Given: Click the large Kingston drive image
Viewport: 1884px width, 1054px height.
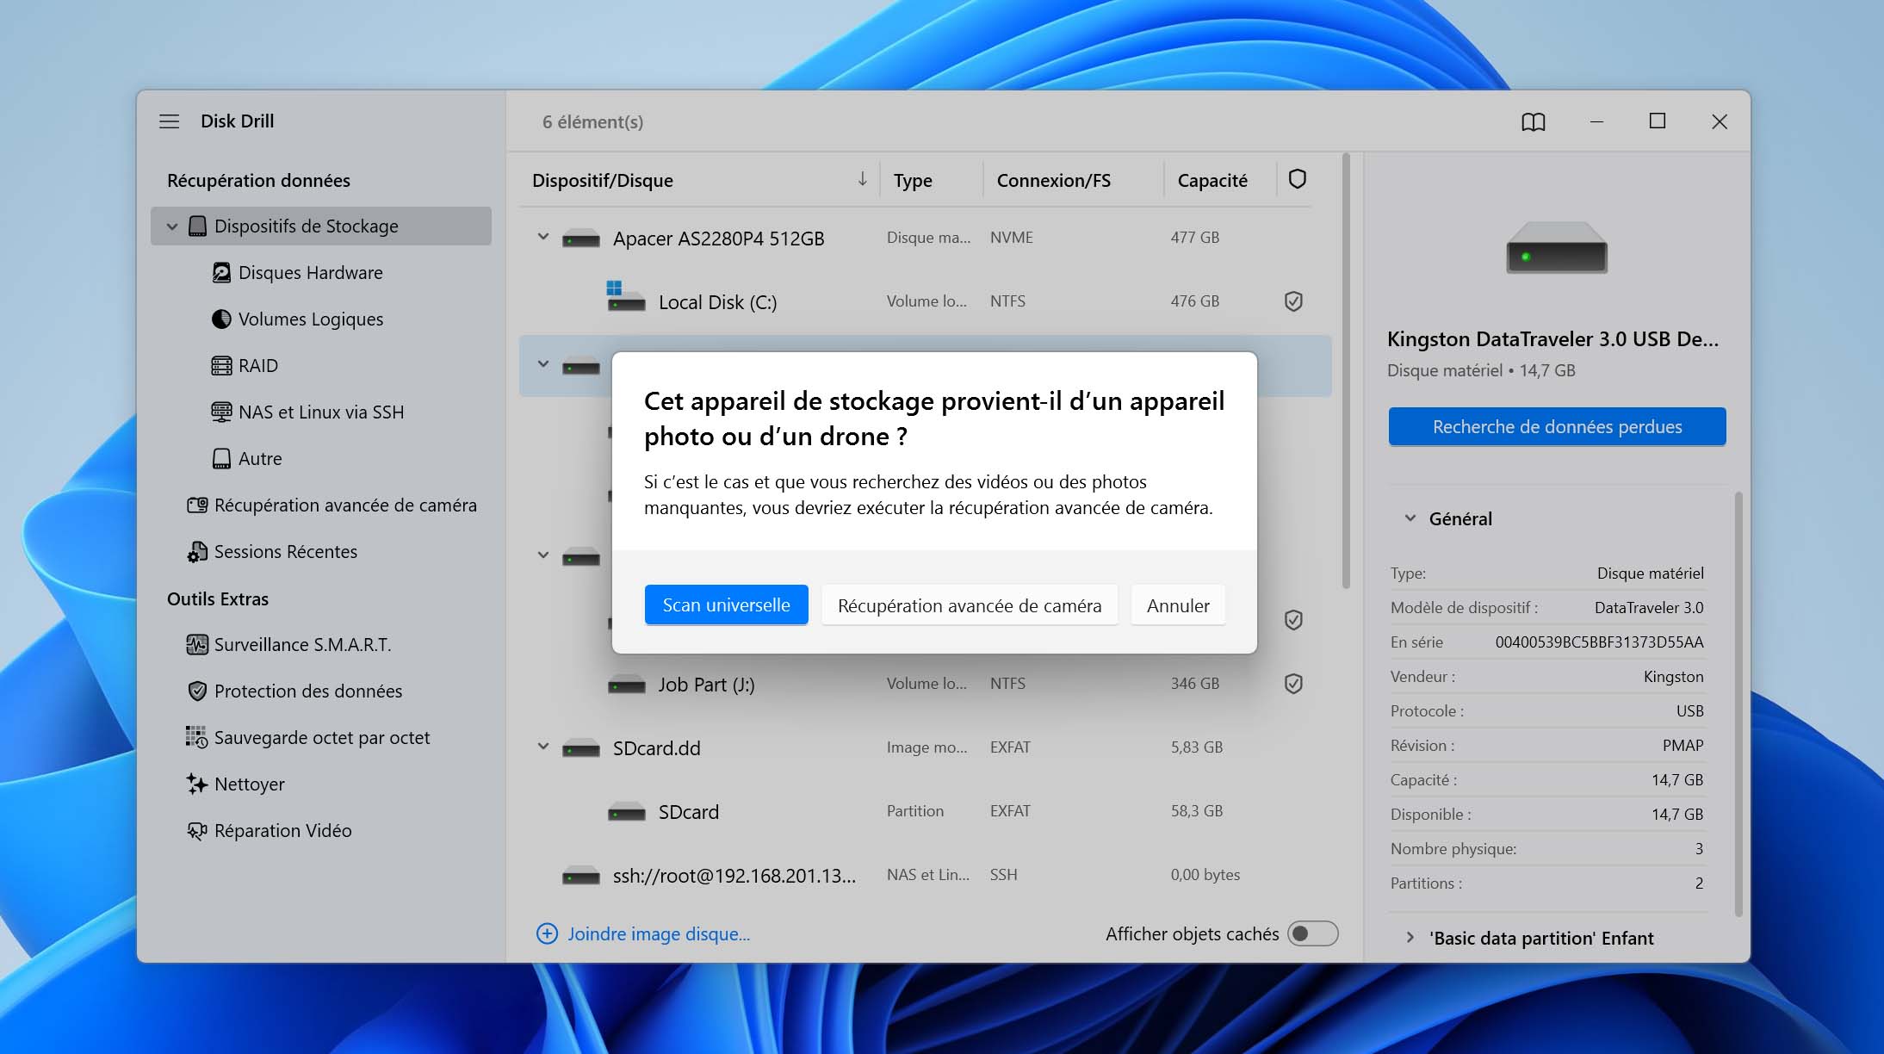Looking at the screenshot, I should point(1557,248).
